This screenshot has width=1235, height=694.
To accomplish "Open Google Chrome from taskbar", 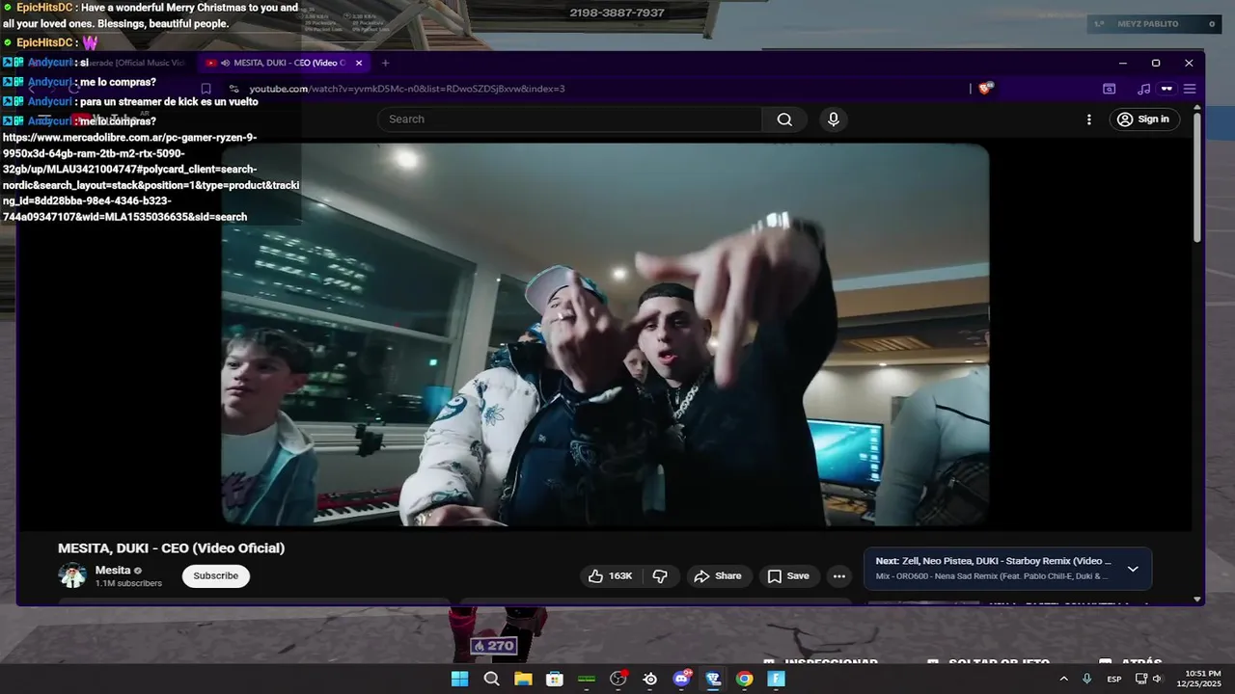I will [744, 679].
